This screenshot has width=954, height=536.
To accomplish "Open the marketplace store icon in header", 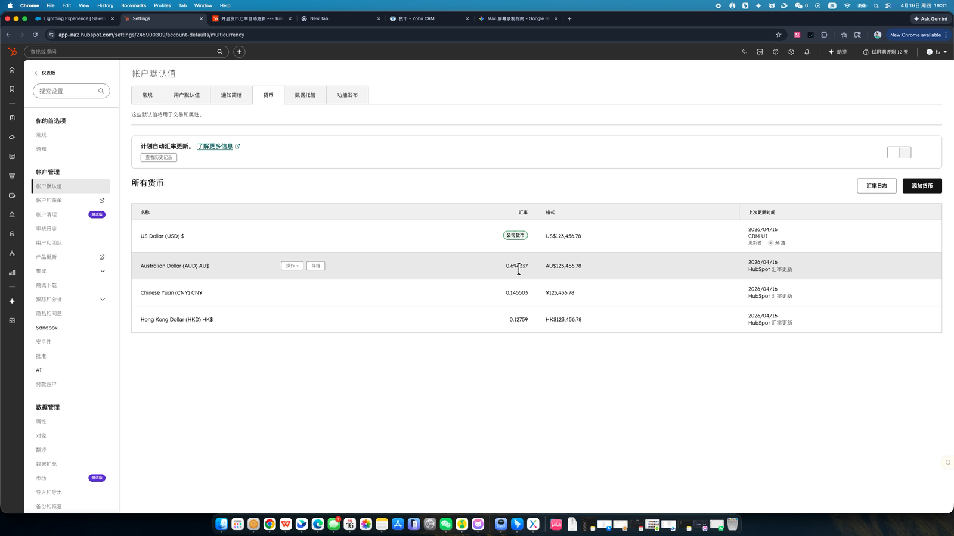I will click(x=760, y=52).
